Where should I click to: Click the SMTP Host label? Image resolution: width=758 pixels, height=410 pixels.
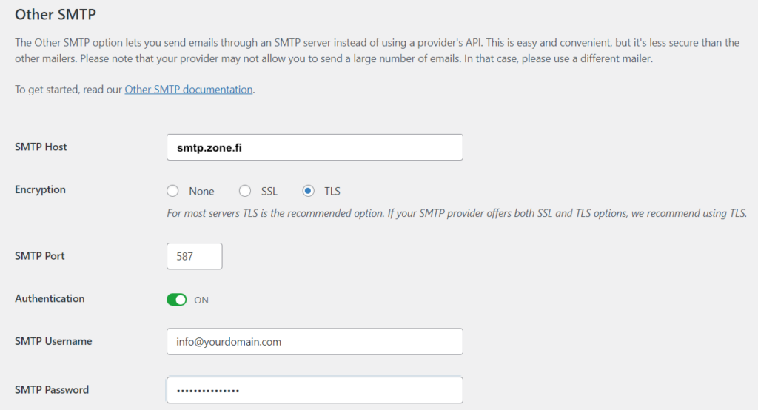[41, 147]
